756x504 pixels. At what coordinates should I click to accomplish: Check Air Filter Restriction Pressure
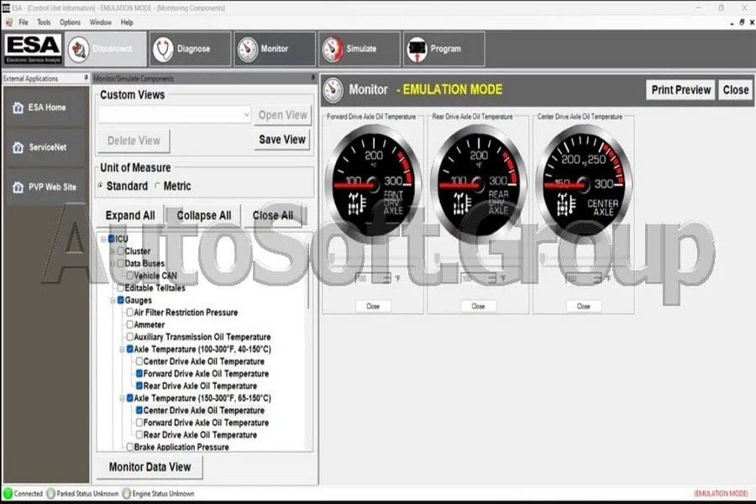click(130, 312)
